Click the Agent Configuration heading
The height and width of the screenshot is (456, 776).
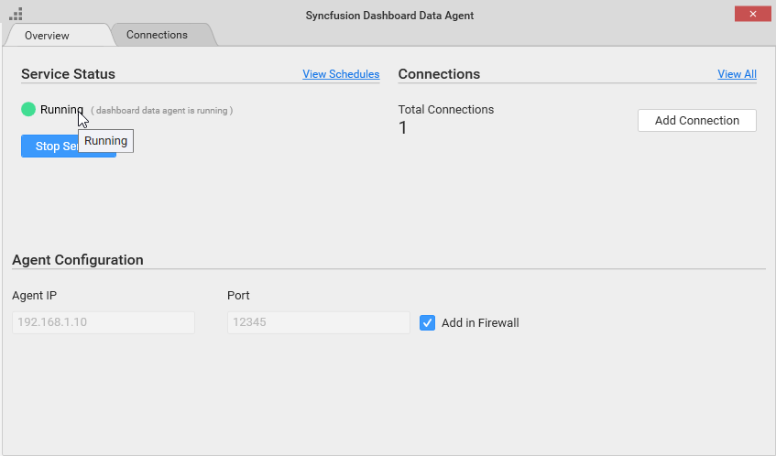point(78,260)
